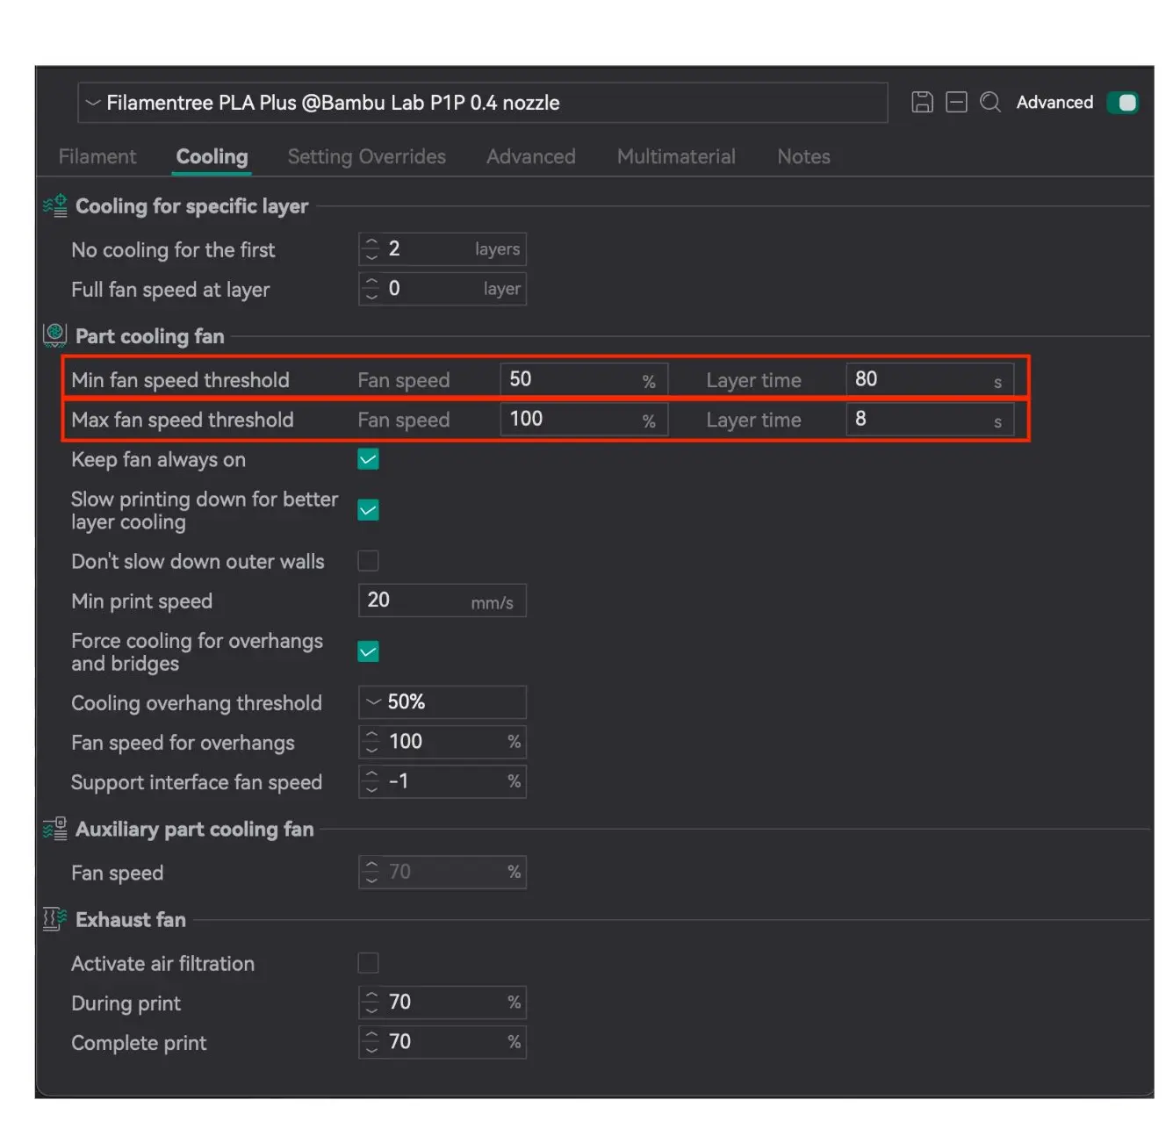Image resolution: width=1173 pixels, height=1136 pixels.
Task: Enable Activate air filtration checkbox
Action: 368,963
